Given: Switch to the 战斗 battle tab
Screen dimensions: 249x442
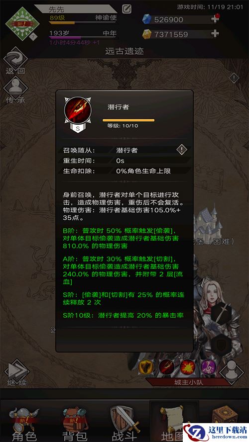Looking at the screenshot, I should pos(125,422).
